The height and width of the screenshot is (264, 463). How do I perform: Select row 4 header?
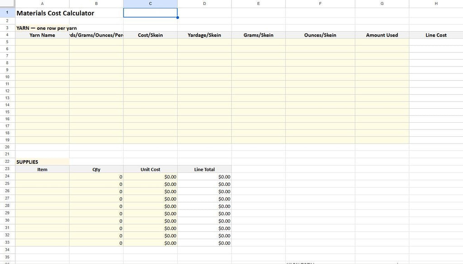(x=7, y=35)
